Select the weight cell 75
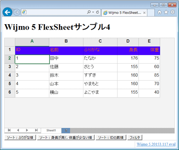The image size is (179, 150). [x=149, y=59]
